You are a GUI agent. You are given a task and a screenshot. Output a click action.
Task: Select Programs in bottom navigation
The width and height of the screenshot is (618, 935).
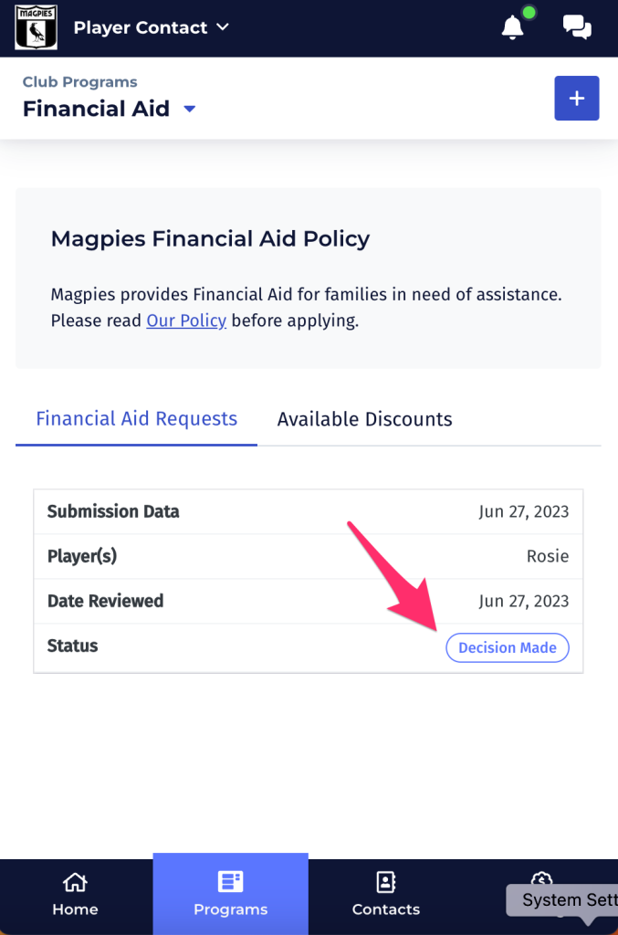tap(231, 895)
